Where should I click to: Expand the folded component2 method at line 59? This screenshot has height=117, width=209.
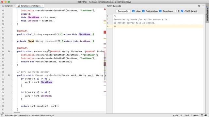[12, 41]
